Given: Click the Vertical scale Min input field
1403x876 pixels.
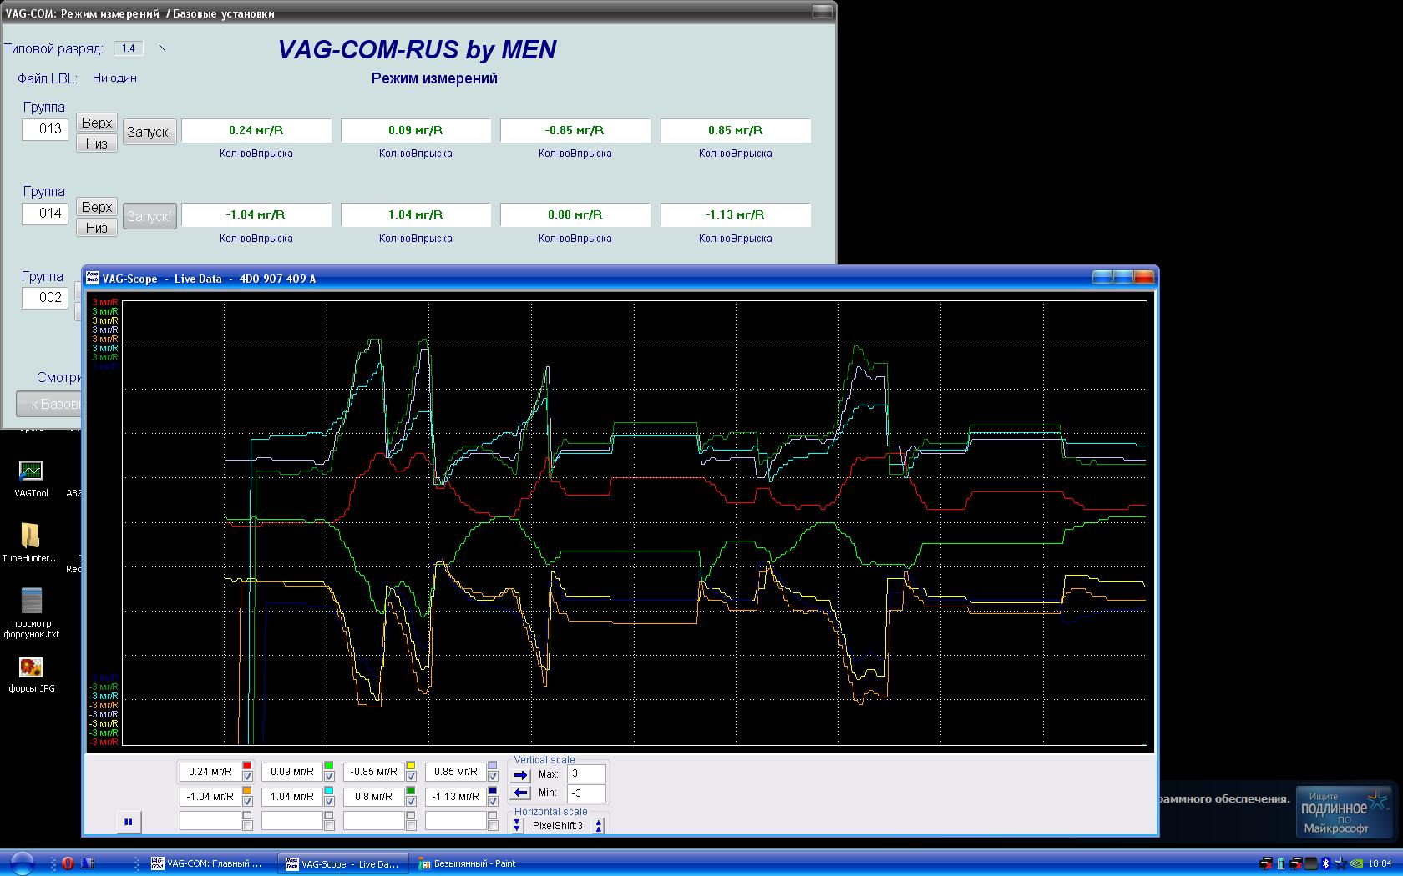Looking at the screenshot, I should 586,793.
